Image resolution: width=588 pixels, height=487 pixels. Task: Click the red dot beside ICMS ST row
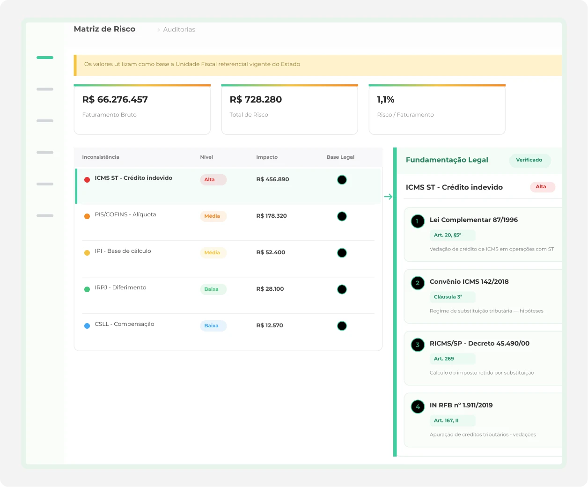[87, 180]
